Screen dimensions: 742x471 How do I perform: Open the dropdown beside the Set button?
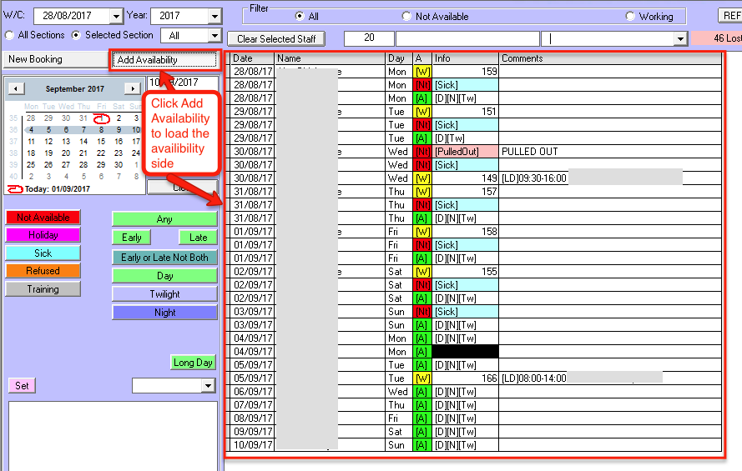click(208, 386)
